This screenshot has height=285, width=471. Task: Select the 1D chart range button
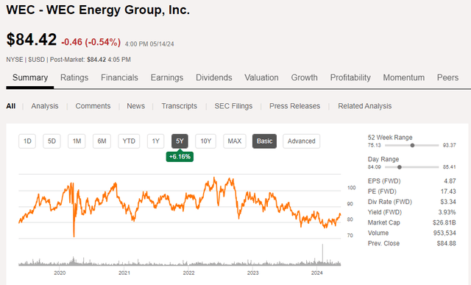tap(27, 141)
